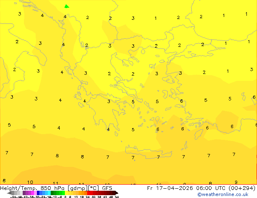Screen dimensions: 257x198
Task: Click the fully visible '10' temperature value on the map
Action: [30, 182]
